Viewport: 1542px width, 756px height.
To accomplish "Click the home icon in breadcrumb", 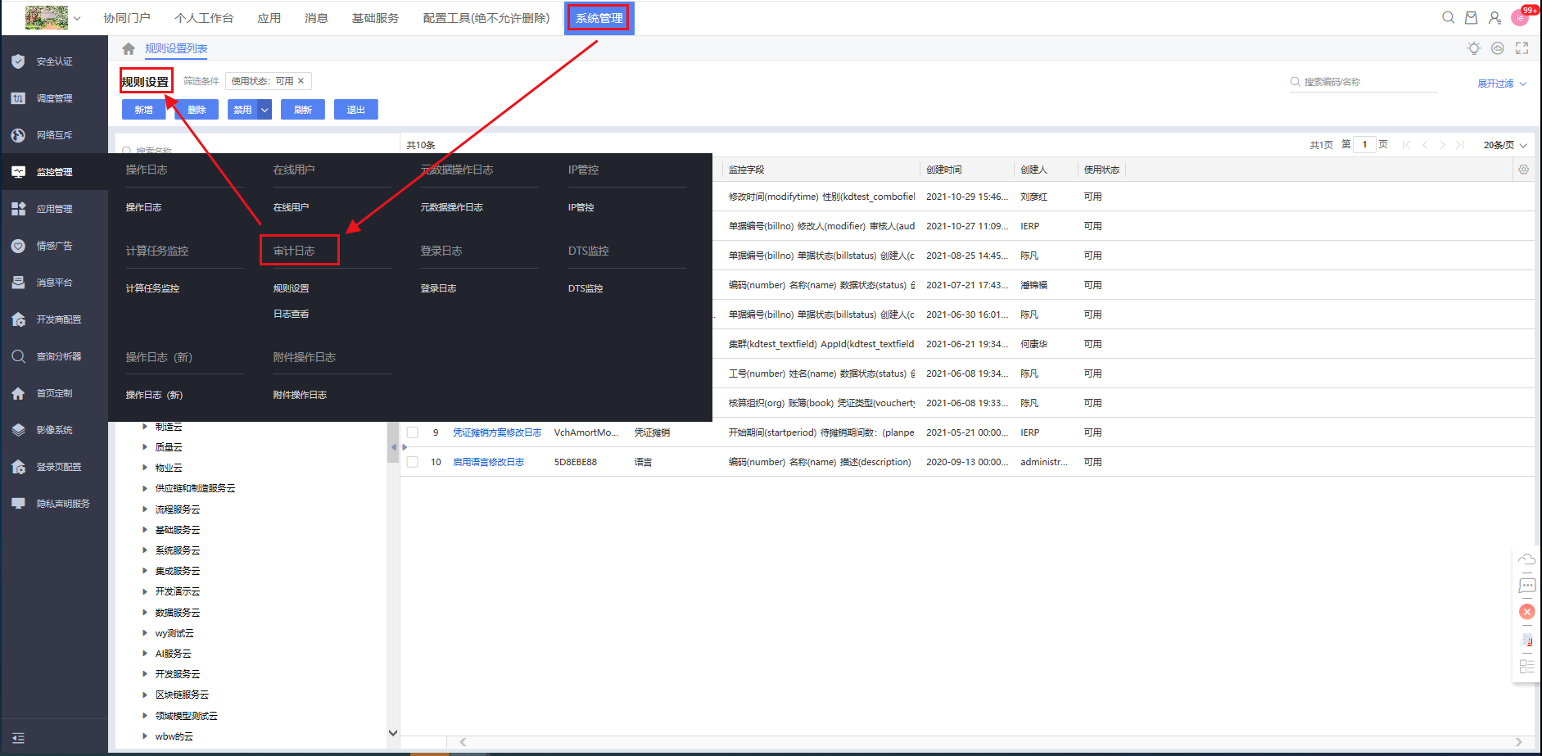I will pos(129,49).
